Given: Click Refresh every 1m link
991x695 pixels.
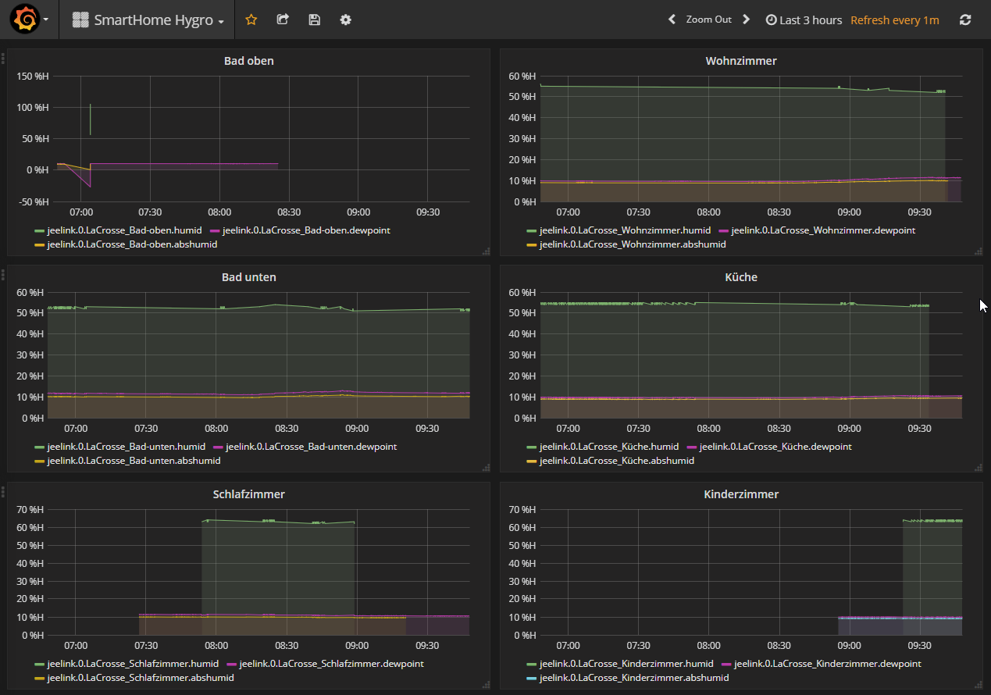Looking at the screenshot, I should [x=894, y=20].
